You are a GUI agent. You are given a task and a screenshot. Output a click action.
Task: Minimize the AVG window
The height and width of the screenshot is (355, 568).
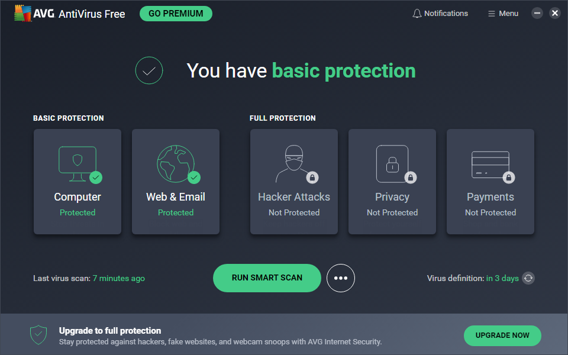[x=537, y=14]
